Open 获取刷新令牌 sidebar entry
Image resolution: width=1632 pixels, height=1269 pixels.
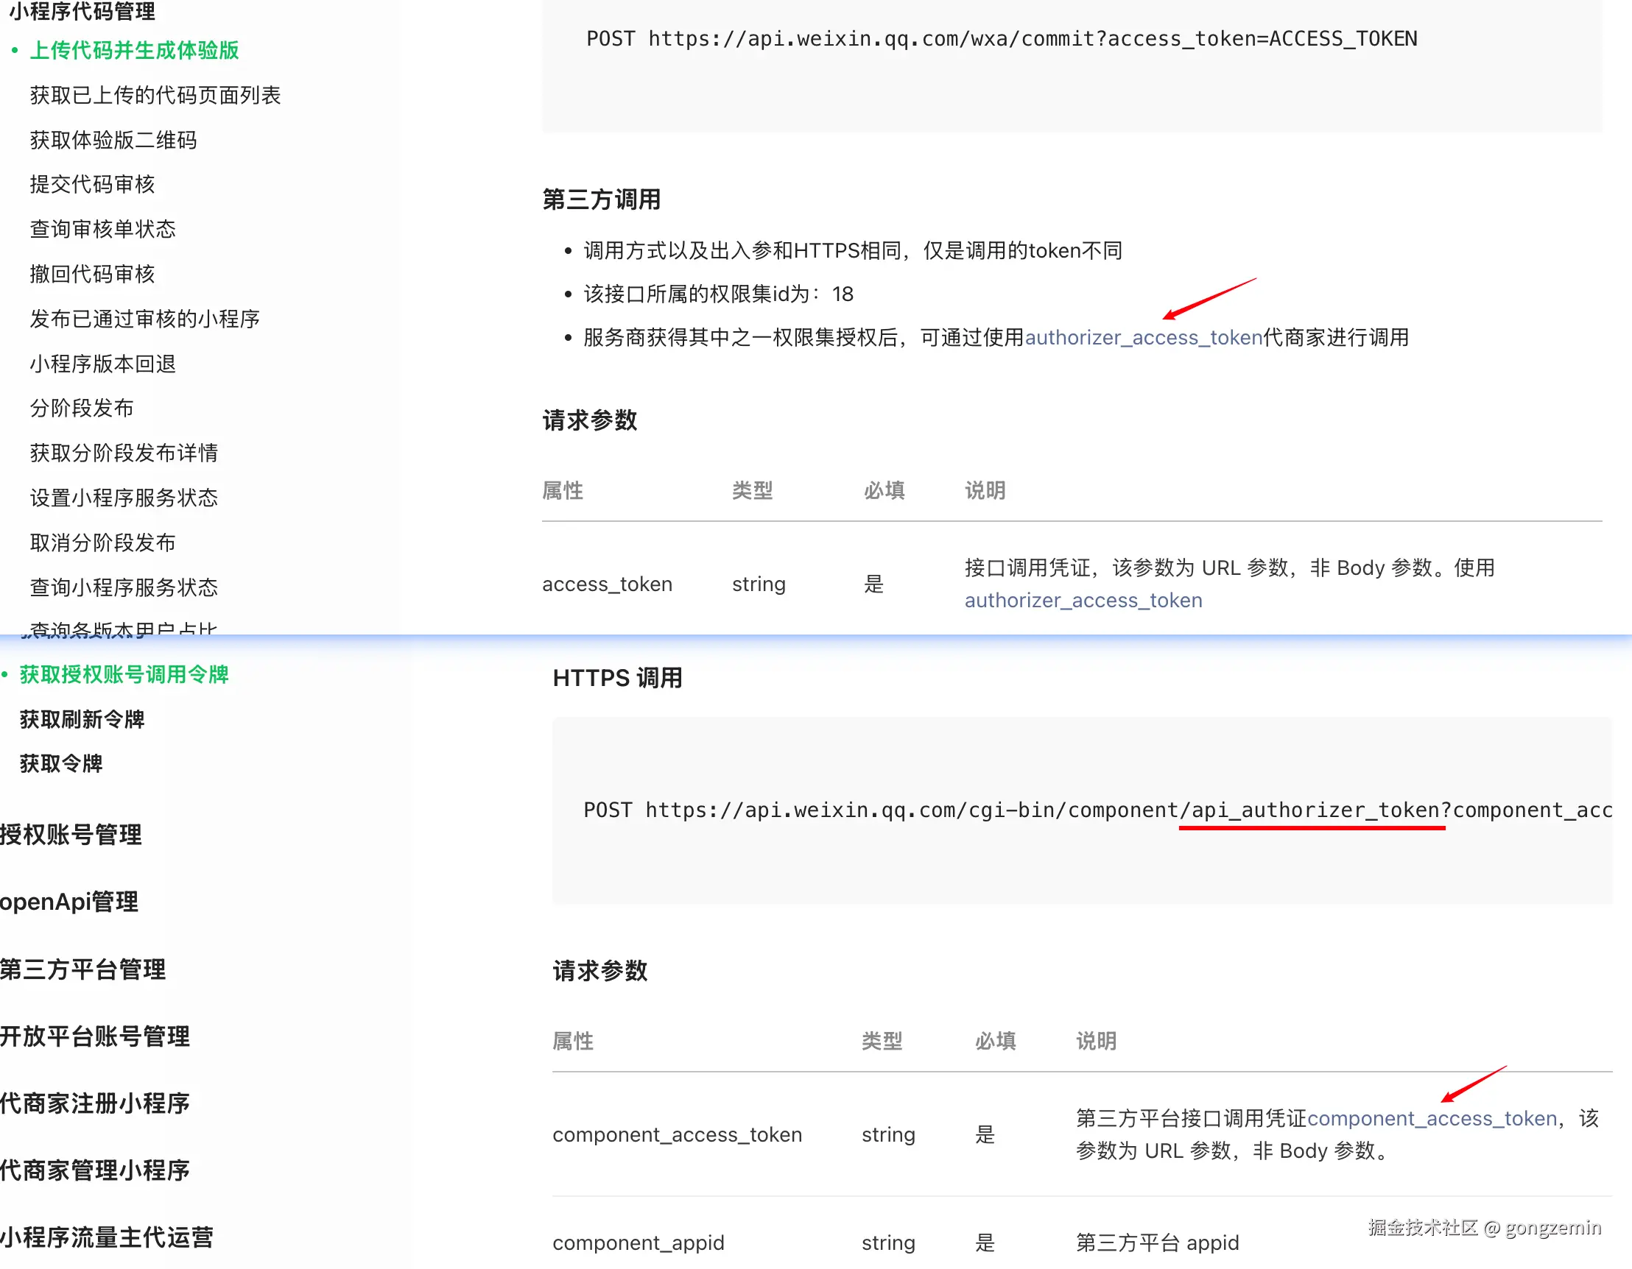(x=82, y=719)
